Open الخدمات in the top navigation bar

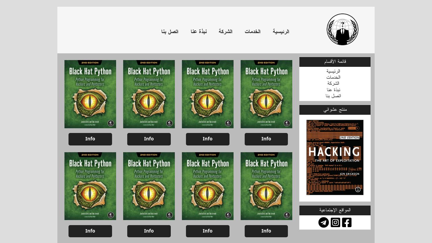pyautogui.click(x=253, y=31)
